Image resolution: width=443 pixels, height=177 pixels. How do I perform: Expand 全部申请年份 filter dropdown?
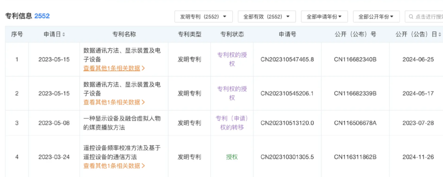(324, 17)
